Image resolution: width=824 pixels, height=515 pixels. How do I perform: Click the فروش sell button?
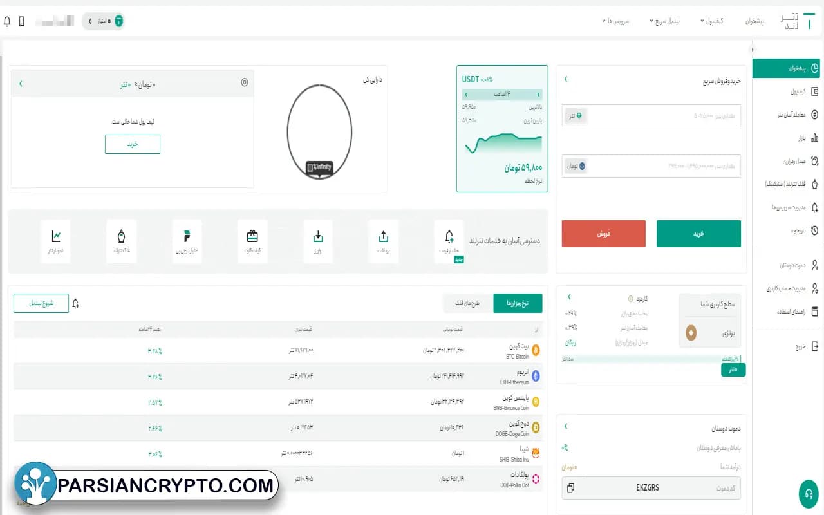[603, 234]
